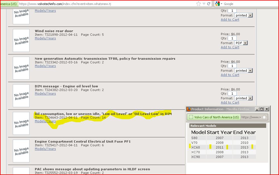Viewport: 279px width, 175px height.
Task: Select V70 model row cell
Action: 199,143
